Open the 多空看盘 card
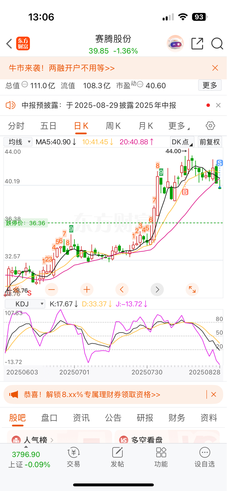227x491 pixels. 167,437
